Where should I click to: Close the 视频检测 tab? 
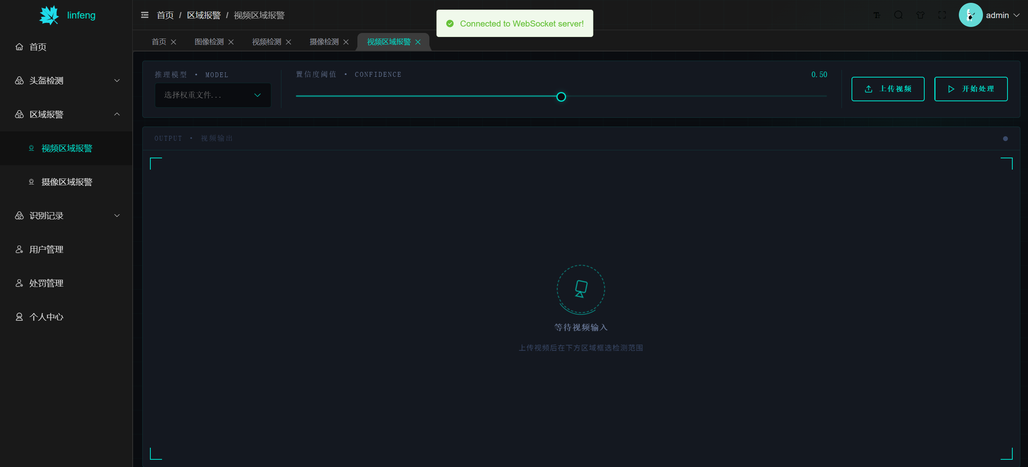289,42
